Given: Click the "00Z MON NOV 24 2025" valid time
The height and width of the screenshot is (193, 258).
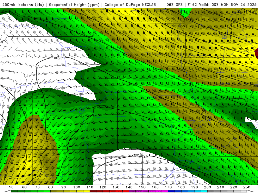Looking at the screenshot, I should (x=234, y=5).
